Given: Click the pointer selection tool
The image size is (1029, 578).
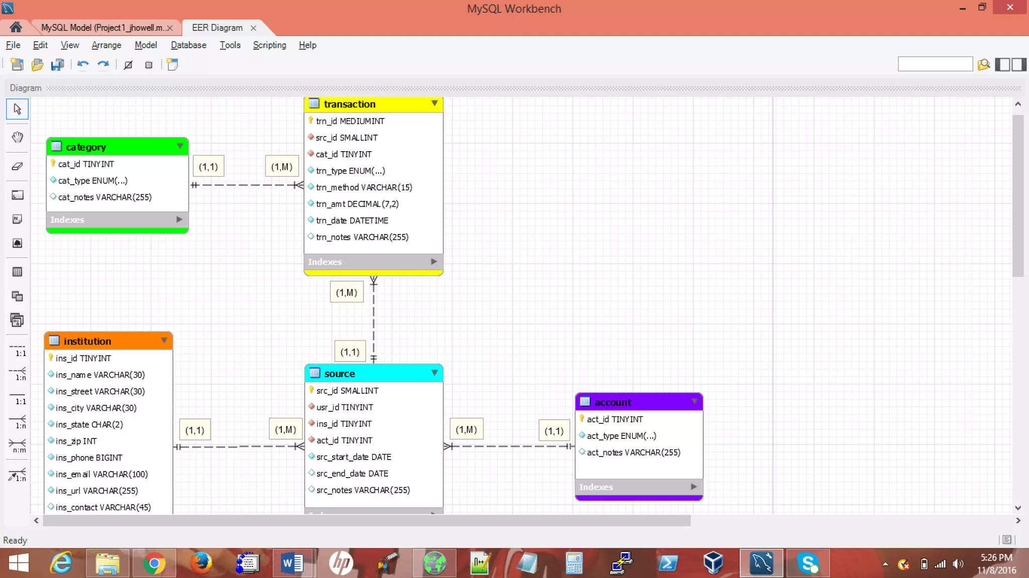Looking at the screenshot, I should (17, 109).
